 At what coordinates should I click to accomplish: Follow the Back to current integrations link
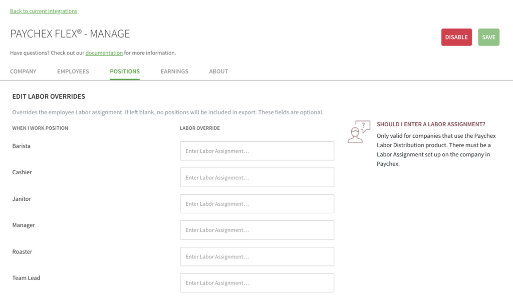click(x=44, y=11)
